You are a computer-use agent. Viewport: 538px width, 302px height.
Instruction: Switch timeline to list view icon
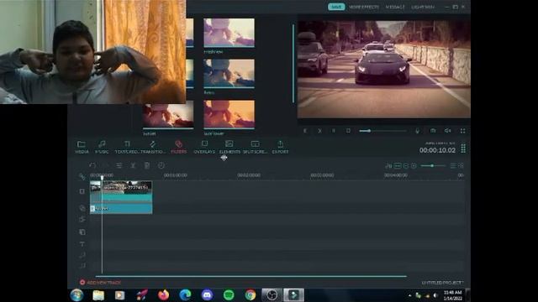click(453, 166)
